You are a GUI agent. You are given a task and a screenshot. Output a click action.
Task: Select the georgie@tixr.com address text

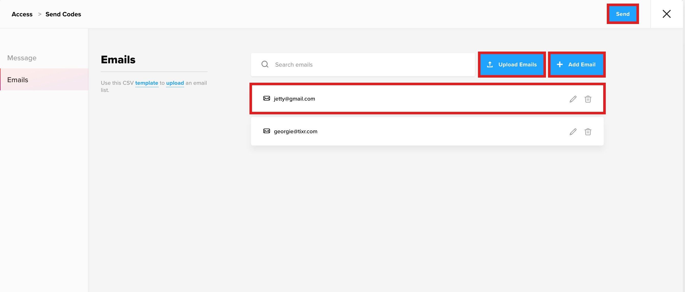(x=295, y=131)
